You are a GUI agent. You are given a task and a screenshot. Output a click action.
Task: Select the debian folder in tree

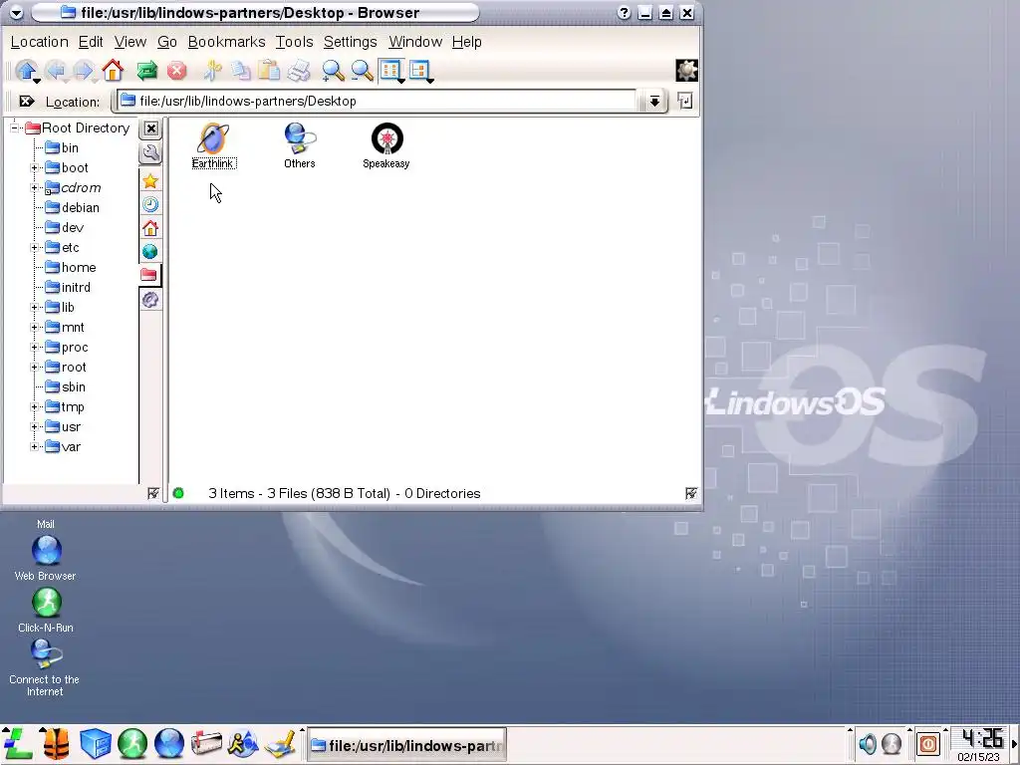pos(72,207)
